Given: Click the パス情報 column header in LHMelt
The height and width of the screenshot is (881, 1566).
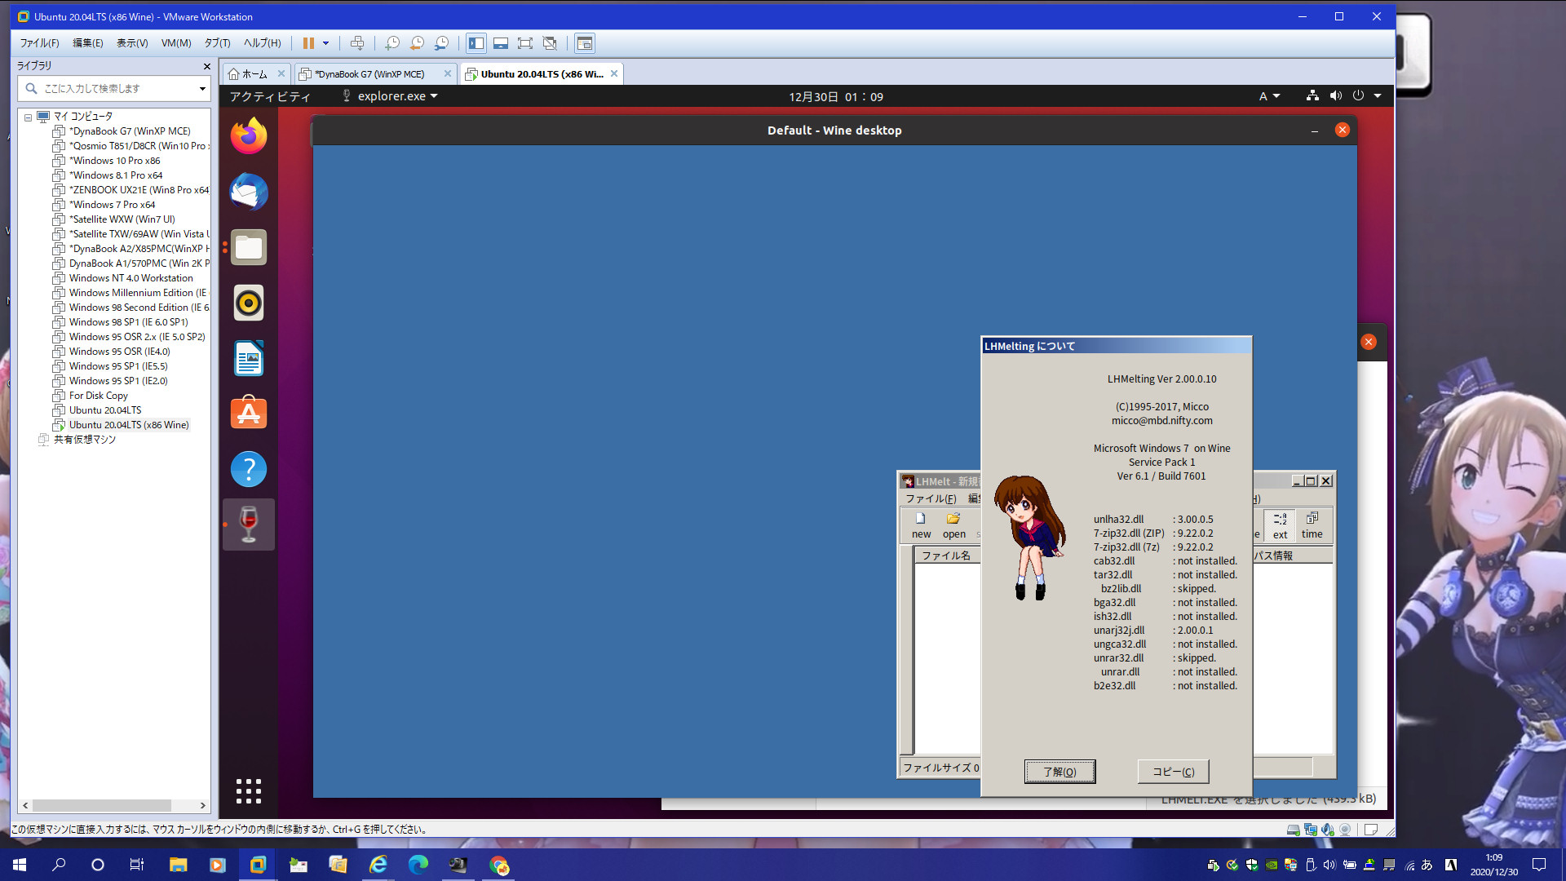Looking at the screenshot, I should pyautogui.click(x=1293, y=556).
